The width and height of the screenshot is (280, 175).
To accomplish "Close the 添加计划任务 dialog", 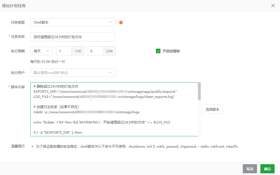I will (273, 5).
